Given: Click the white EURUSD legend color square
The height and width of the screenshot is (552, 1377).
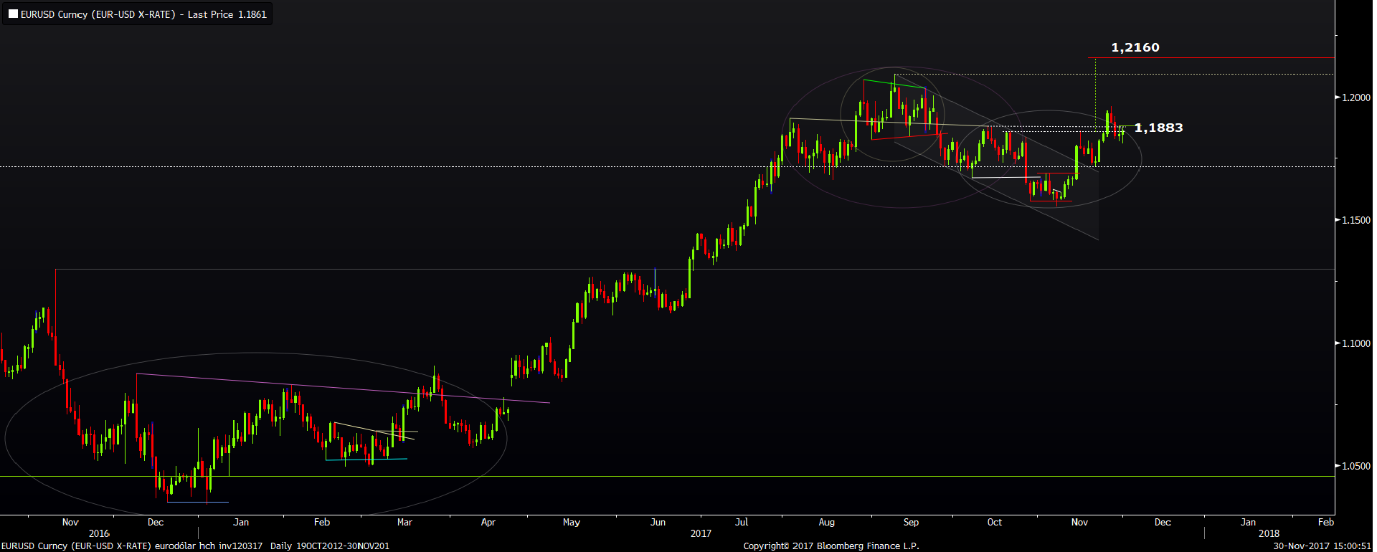Looking at the screenshot, I should (x=13, y=14).
